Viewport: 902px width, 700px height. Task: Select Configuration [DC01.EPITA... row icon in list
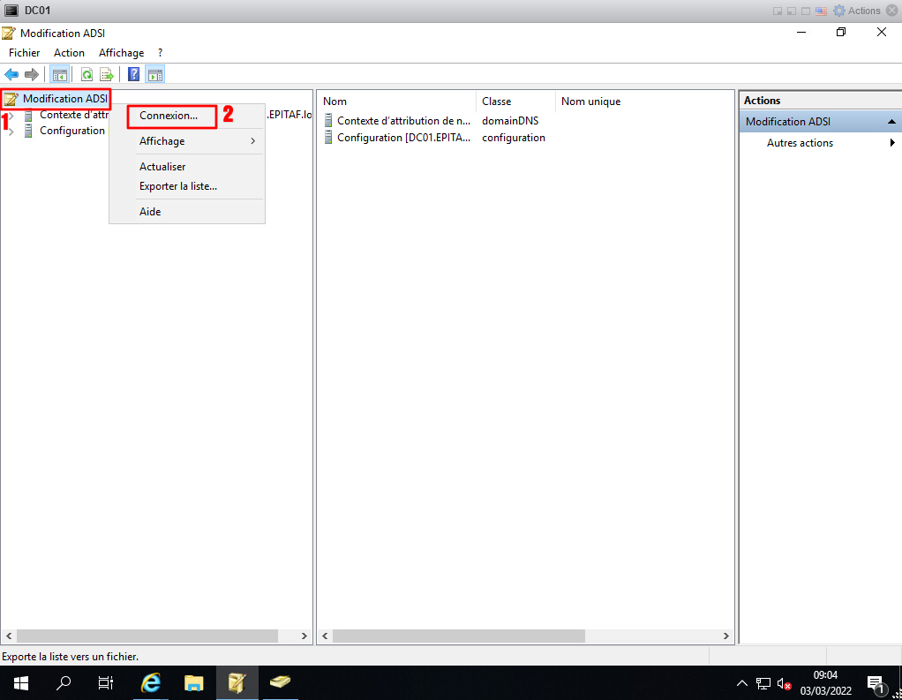[x=328, y=138]
